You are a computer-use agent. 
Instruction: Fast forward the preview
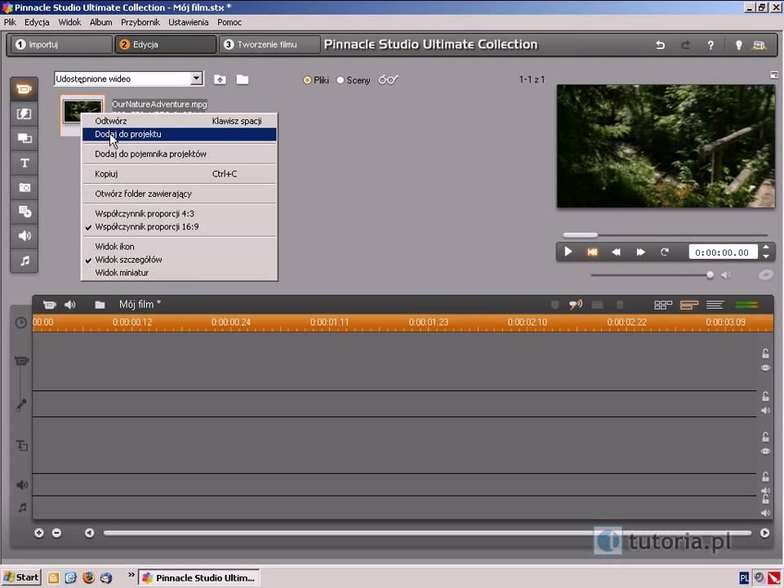tap(640, 252)
